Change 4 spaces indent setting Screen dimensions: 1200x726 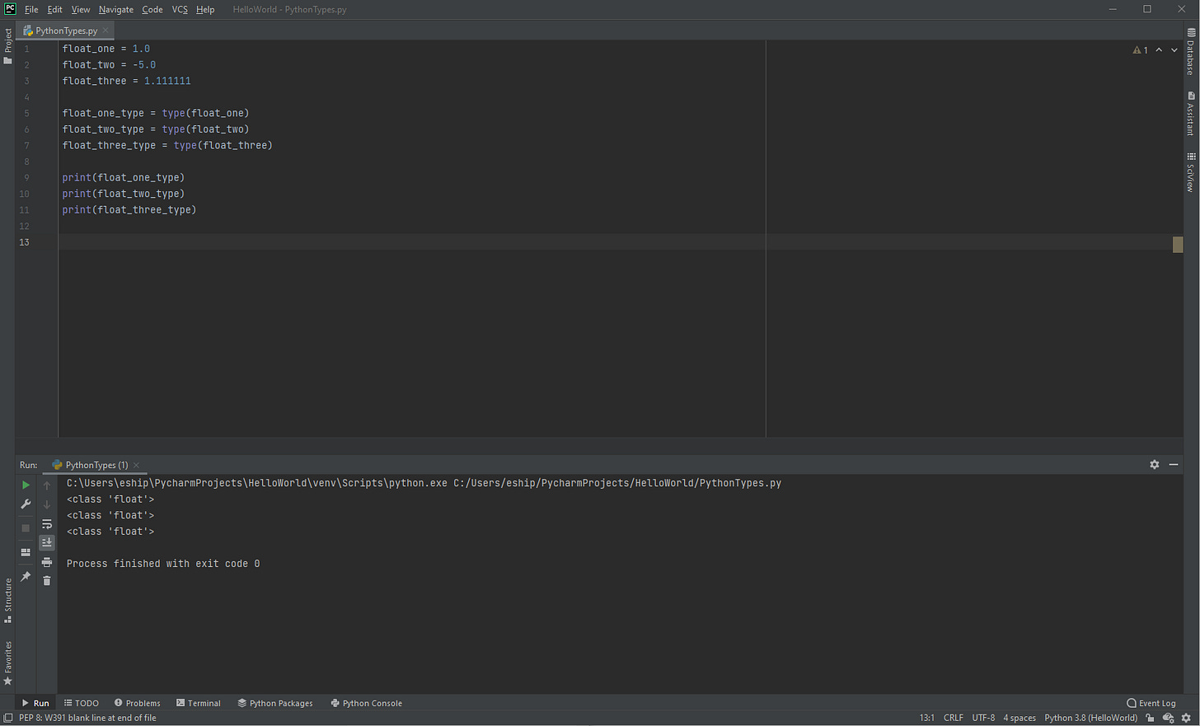(x=1020, y=718)
